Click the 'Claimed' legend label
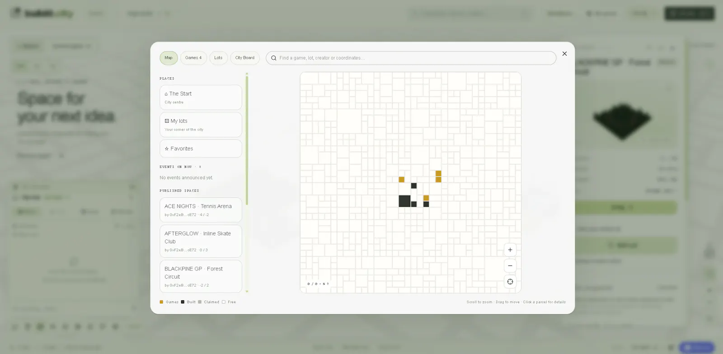This screenshot has width=723, height=354. click(x=211, y=302)
